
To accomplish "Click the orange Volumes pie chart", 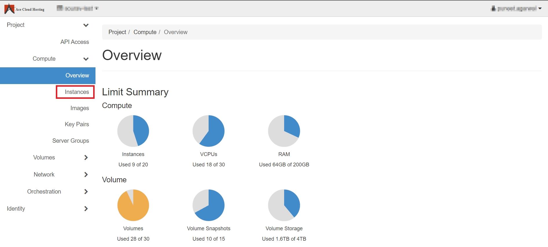I will [133, 205].
